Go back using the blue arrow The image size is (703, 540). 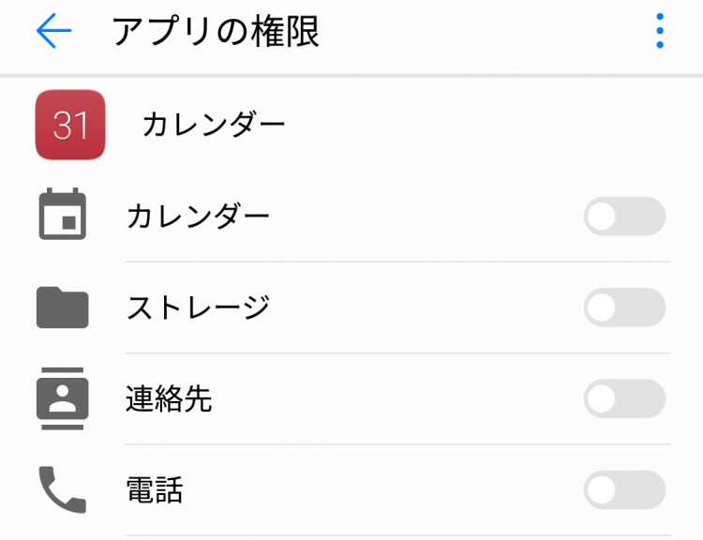point(53,31)
